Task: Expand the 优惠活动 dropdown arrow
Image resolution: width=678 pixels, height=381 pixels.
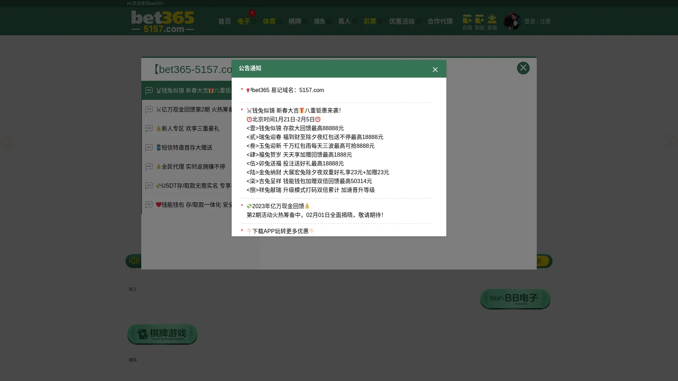Action: pyautogui.click(x=418, y=22)
